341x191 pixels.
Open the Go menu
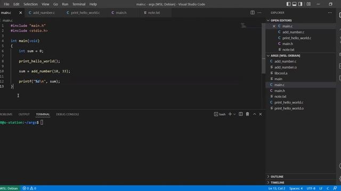[x=55, y=4]
